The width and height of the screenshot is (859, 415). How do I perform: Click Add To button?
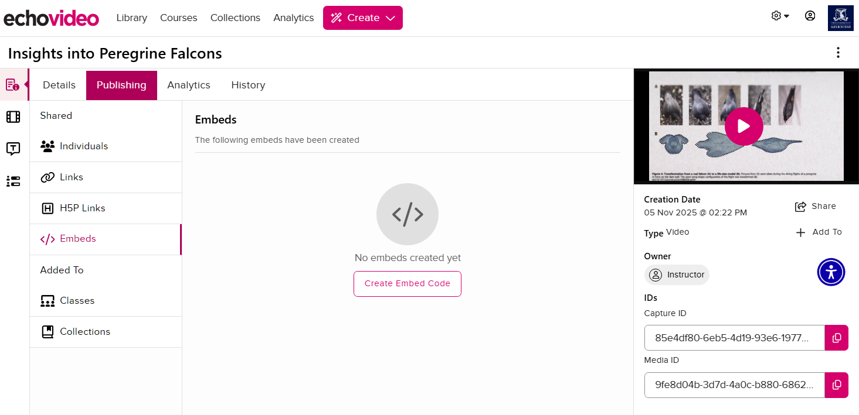(819, 232)
